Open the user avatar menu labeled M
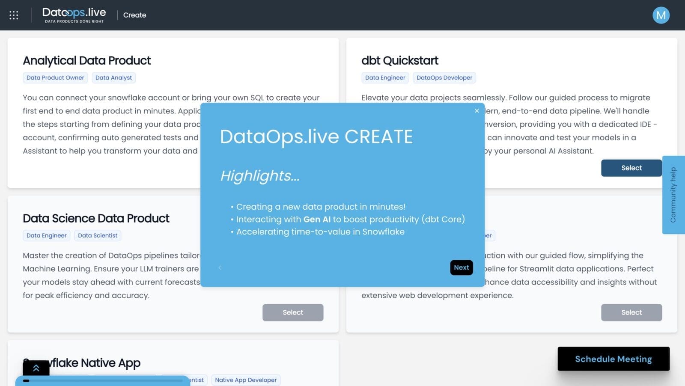 pyautogui.click(x=661, y=15)
